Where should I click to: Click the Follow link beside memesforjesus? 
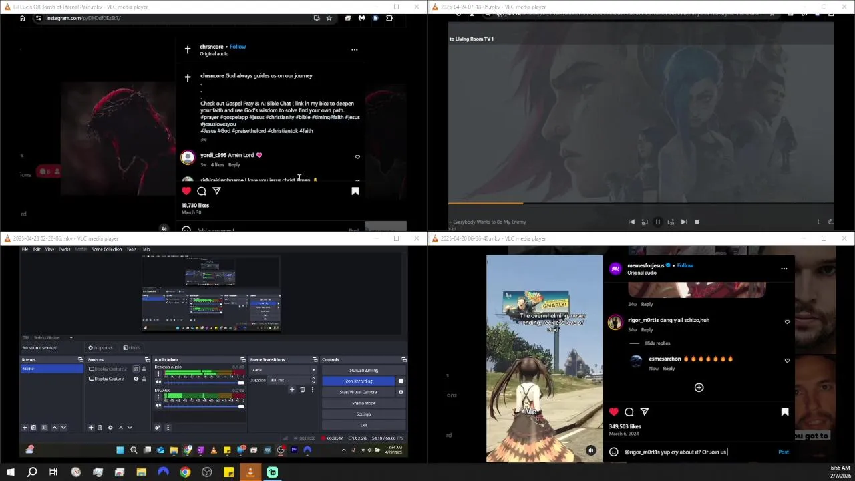click(685, 265)
